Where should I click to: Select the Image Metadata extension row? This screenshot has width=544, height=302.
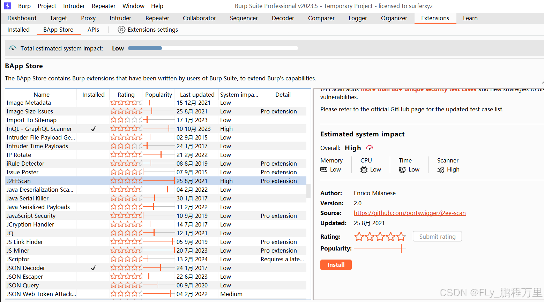(x=156, y=103)
